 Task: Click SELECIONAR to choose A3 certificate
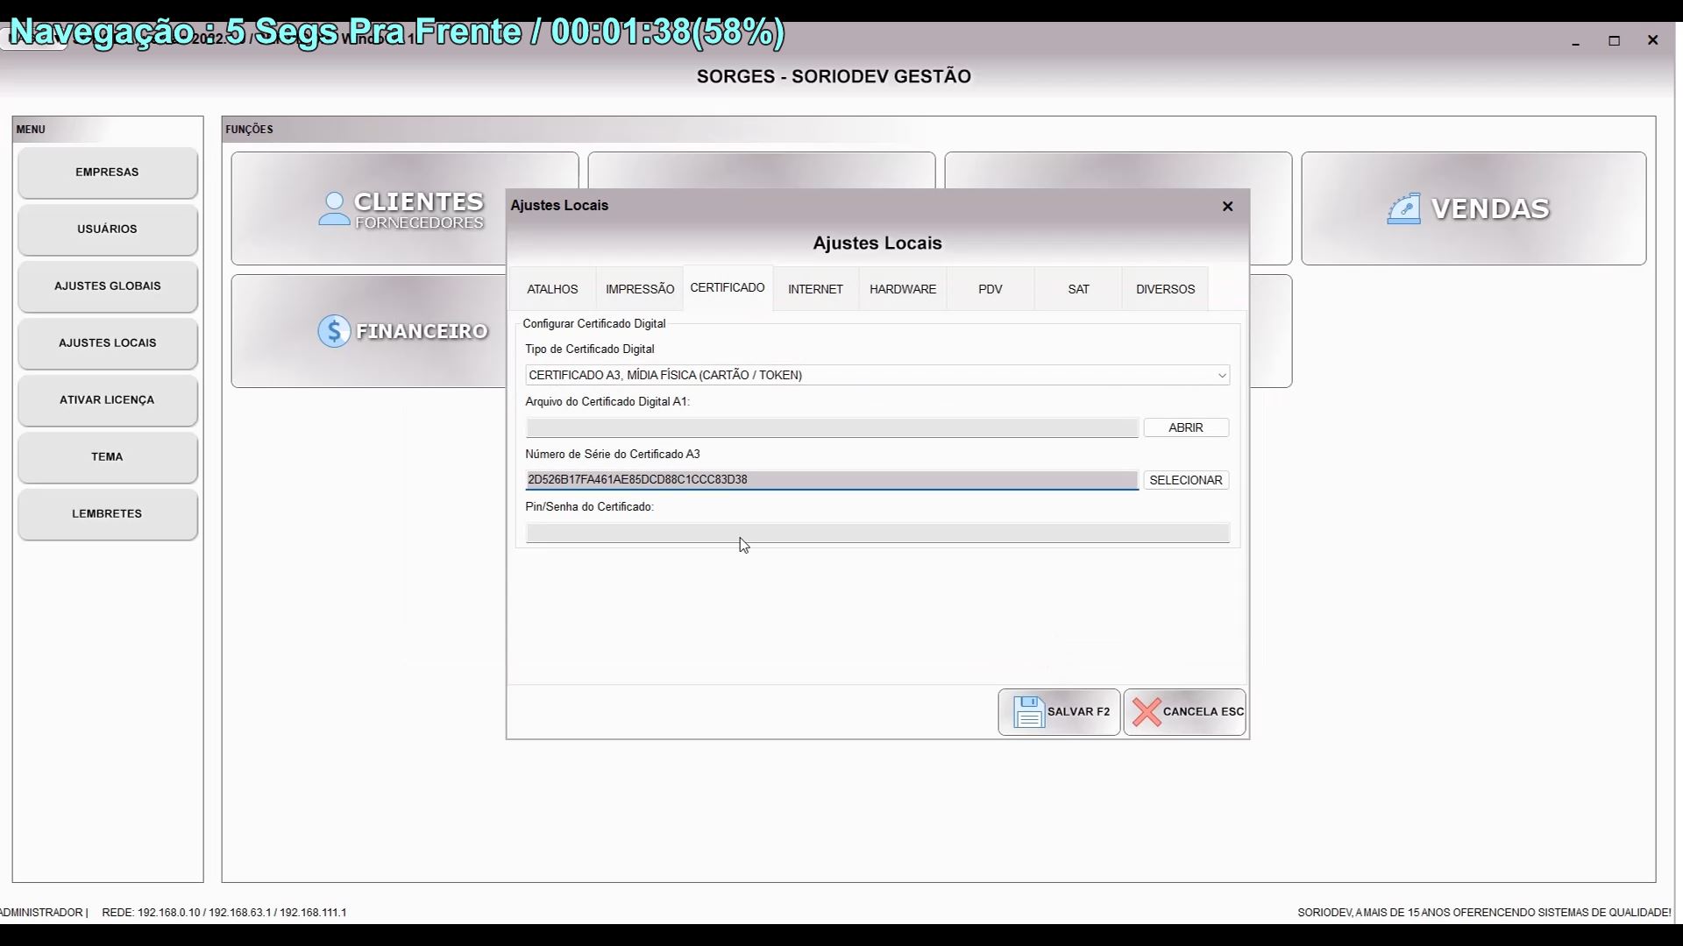coord(1185,480)
